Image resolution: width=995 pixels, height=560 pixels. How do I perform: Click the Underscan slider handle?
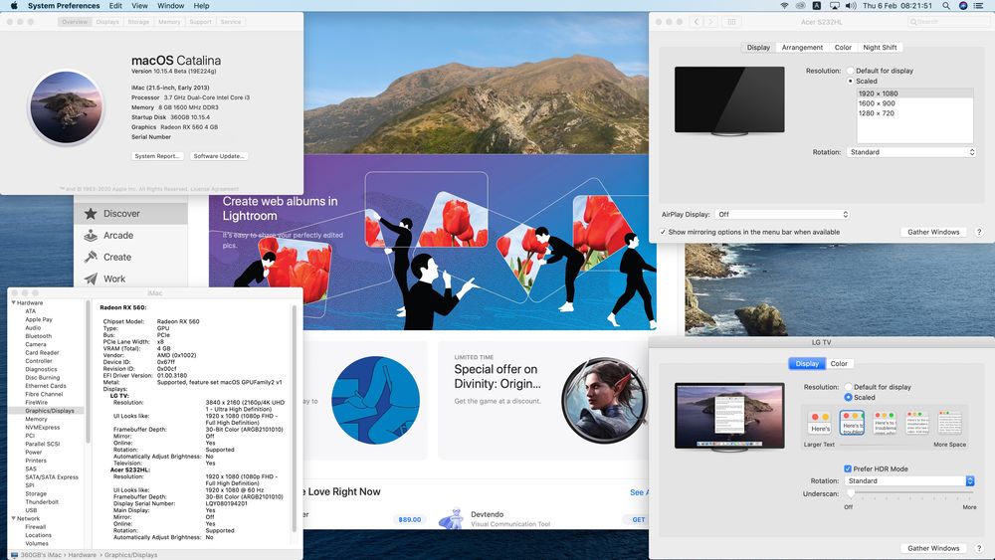851,492
